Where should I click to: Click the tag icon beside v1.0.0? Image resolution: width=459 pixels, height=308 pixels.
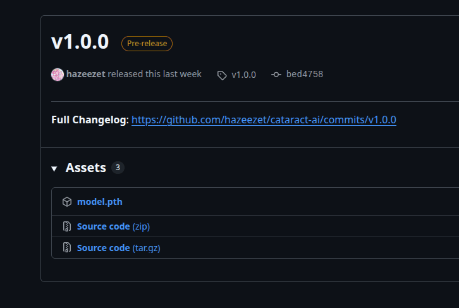click(x=222, y=75)
